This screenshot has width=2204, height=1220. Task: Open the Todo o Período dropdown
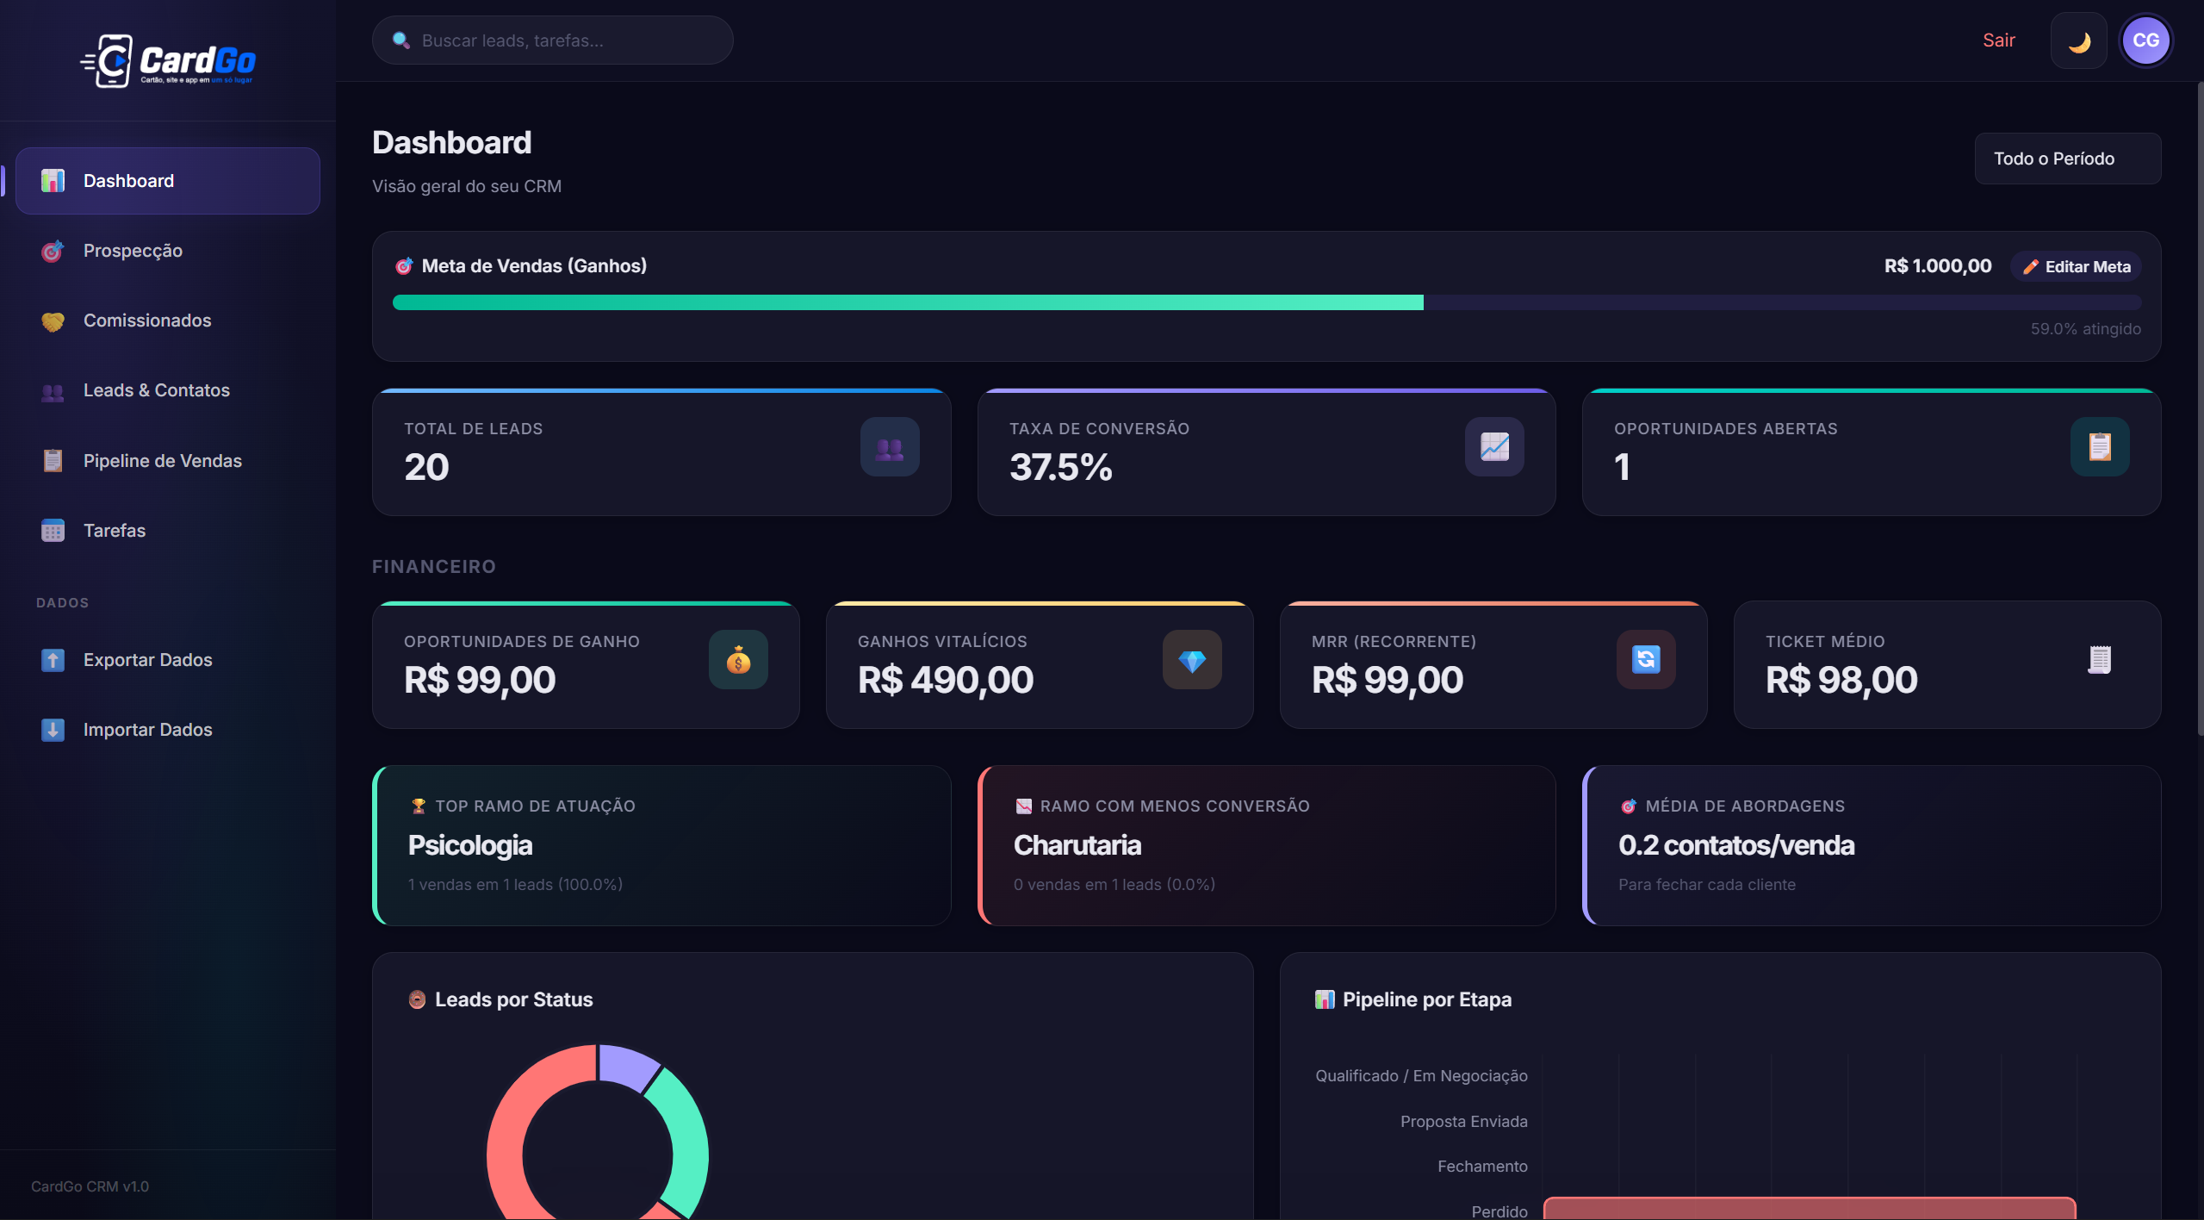point(2067,159)
